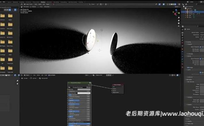Click the blue Z axis on viewport gizmo

(176, 10)
